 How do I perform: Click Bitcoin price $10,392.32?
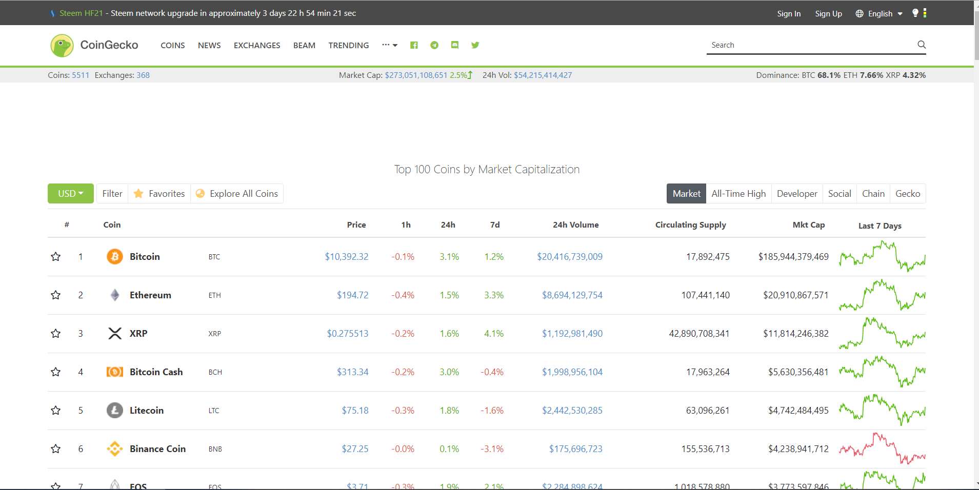click(x=347, y=257)
